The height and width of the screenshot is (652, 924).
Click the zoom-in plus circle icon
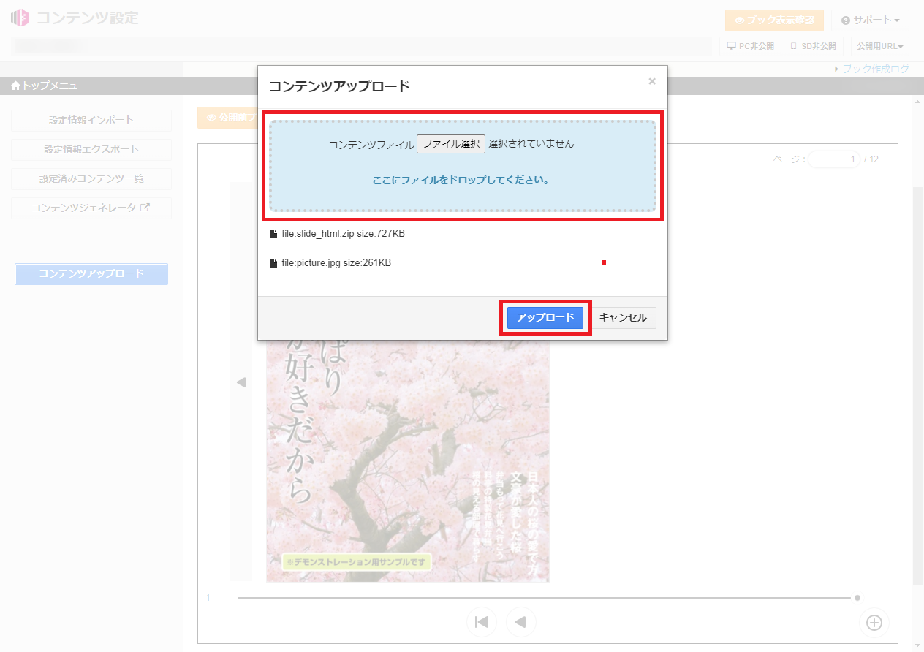point(874,623)
